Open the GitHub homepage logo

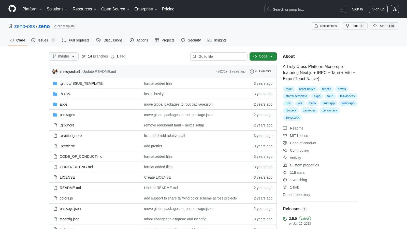12,9
